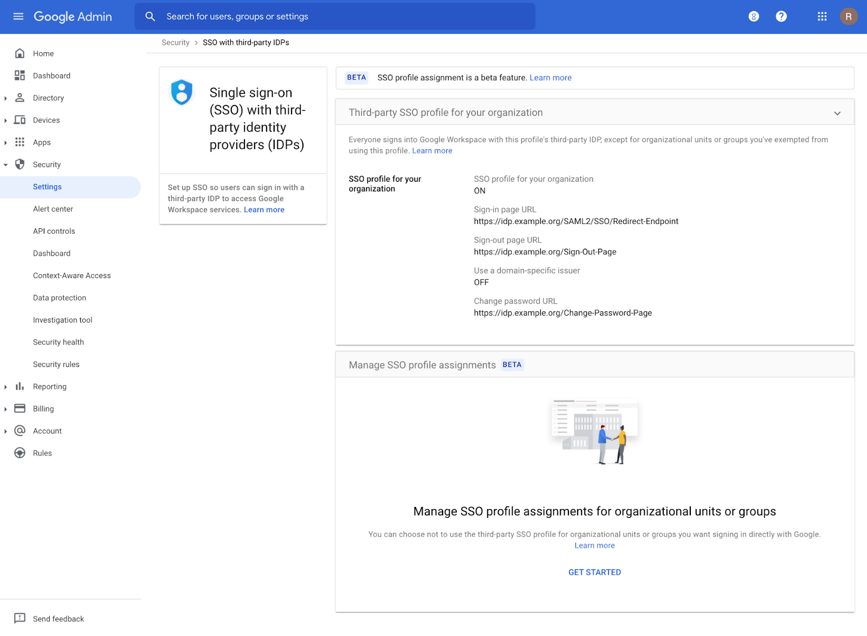The height and width of the screenshot is (636, 867).
Task: Click Learn more above GET STARTED
Action: (594, 545)
